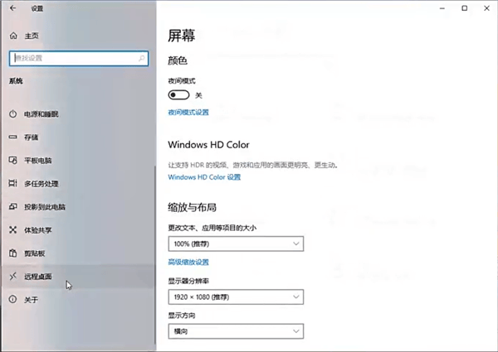Click the sidebar vertical scrollbar
Viewport: 498px width, 352px height.
[155, 255]
